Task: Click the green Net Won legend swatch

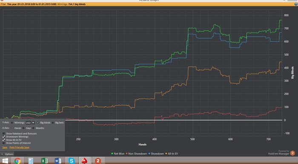Action: (112, 153)
